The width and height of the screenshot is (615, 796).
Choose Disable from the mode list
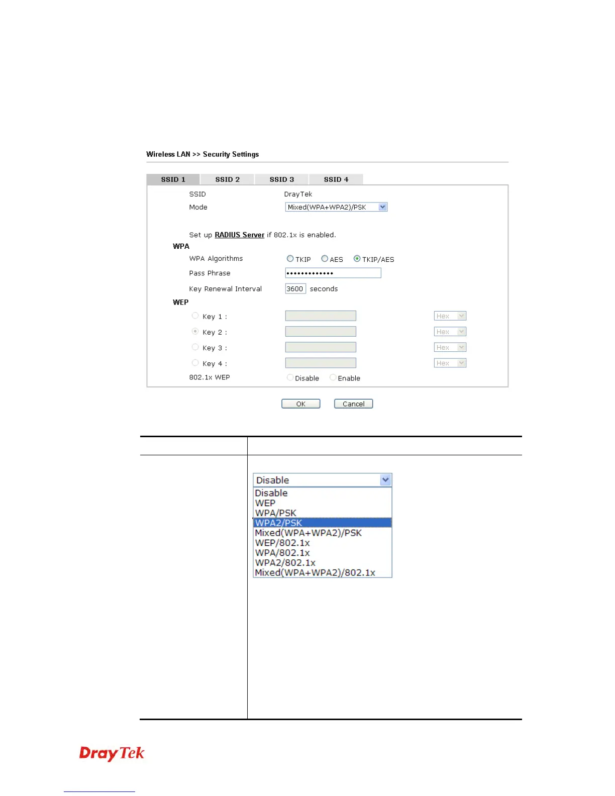322,493
